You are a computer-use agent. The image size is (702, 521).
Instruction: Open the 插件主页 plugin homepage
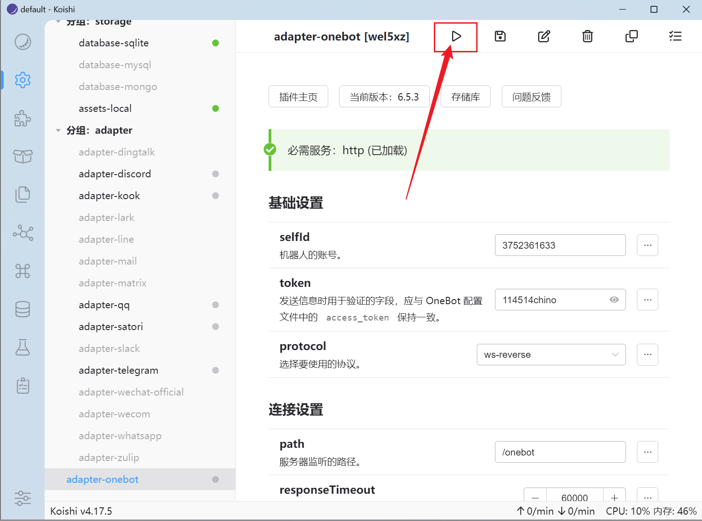pos(298,96)
